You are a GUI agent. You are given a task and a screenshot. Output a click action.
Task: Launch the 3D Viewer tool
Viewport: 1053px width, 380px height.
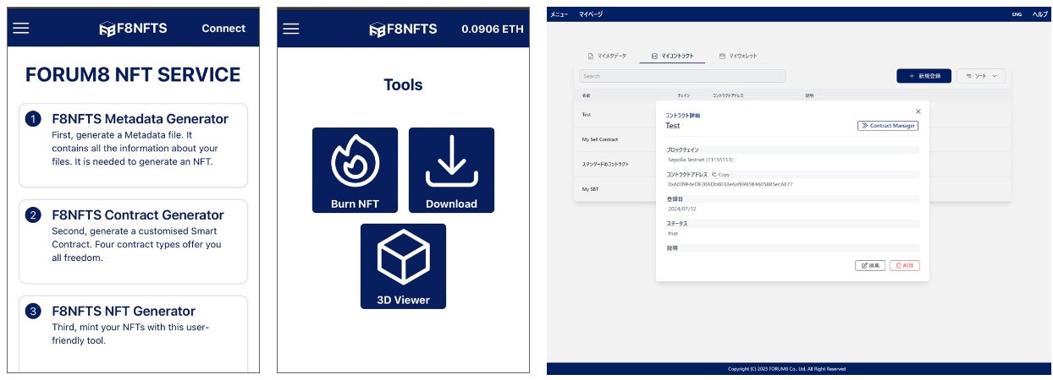coord(403,266)
